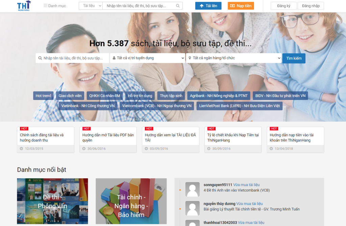Open Hướng dẫn nạp tiền vào tài khoản article

coord(292,137)
